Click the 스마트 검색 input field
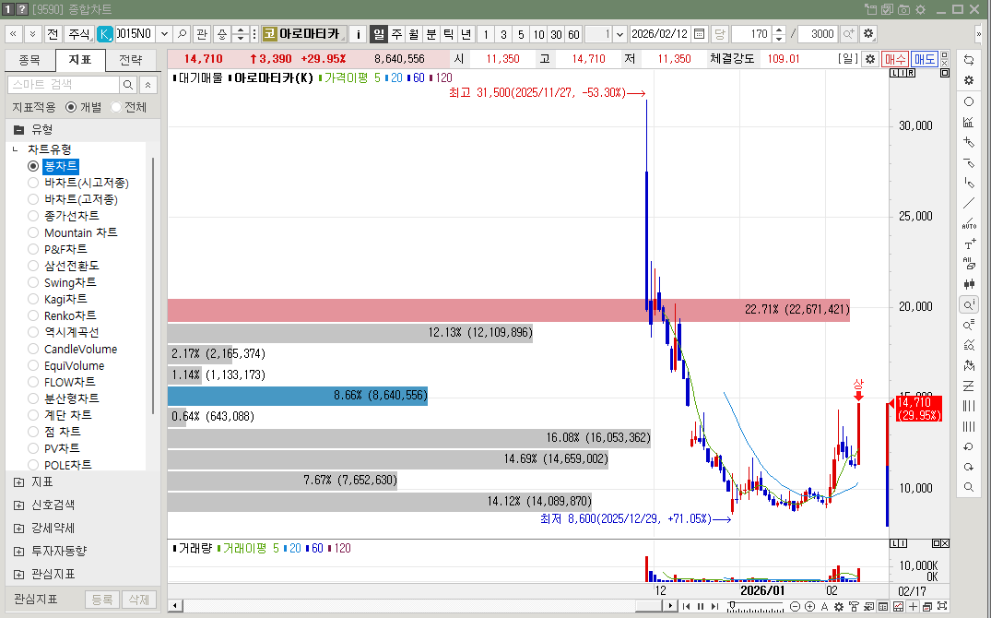The image size is (991, 618). tap(64, 85)
